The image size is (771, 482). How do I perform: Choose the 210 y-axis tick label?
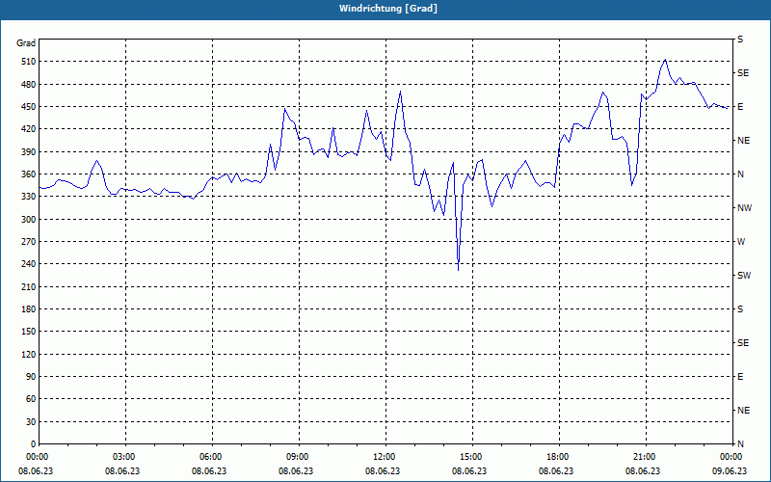coord(28,286)
